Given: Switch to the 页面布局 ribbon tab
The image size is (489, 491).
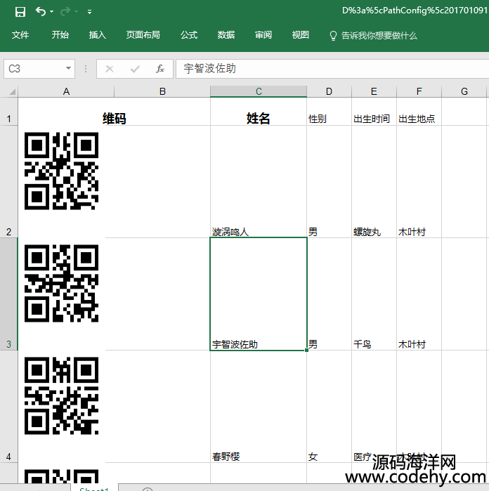Looking at the screenshot, I should pos(143,35).
